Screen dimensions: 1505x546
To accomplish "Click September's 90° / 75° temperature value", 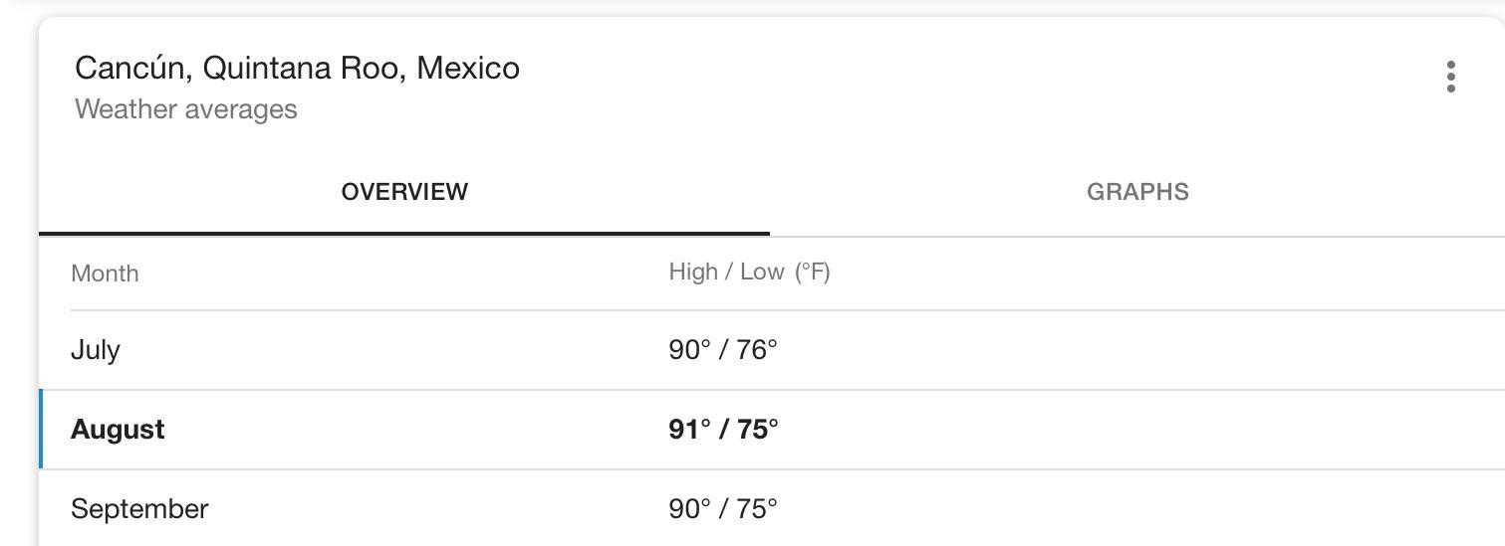I will pos(723,509).
